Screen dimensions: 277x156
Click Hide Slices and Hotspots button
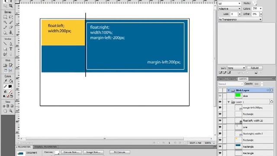pos(6,71)
